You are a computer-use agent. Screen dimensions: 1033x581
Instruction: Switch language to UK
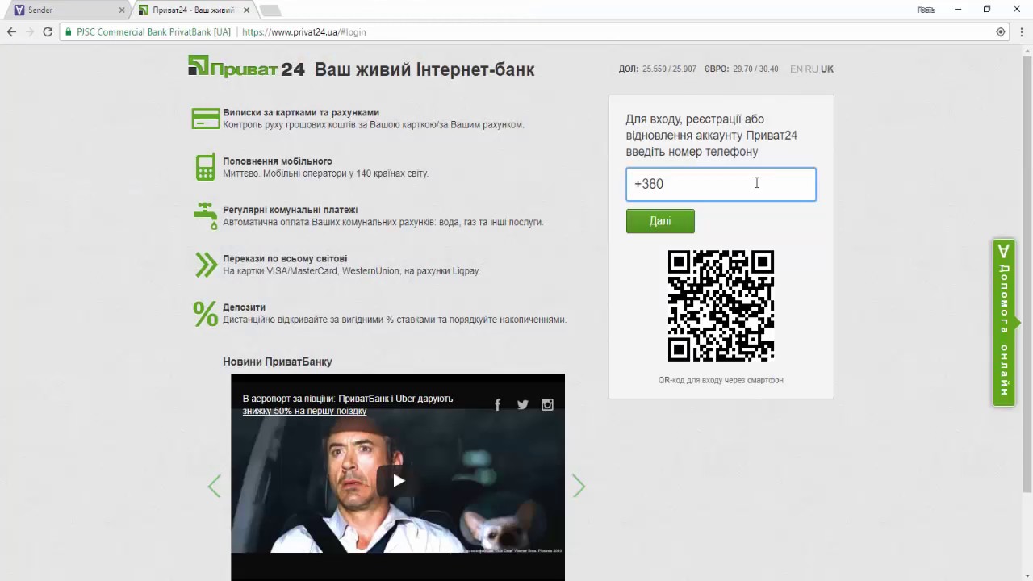click(x=827, y=69)
